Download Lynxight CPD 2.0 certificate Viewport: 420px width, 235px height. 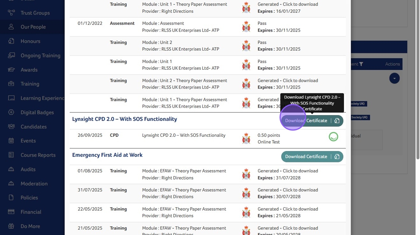(312, 121)
